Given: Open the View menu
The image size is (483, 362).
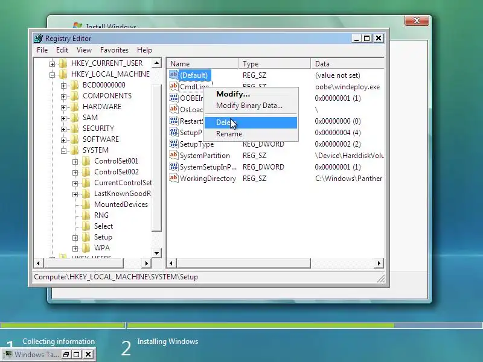Looking at the screenshot, I should (x=84, y=50).
